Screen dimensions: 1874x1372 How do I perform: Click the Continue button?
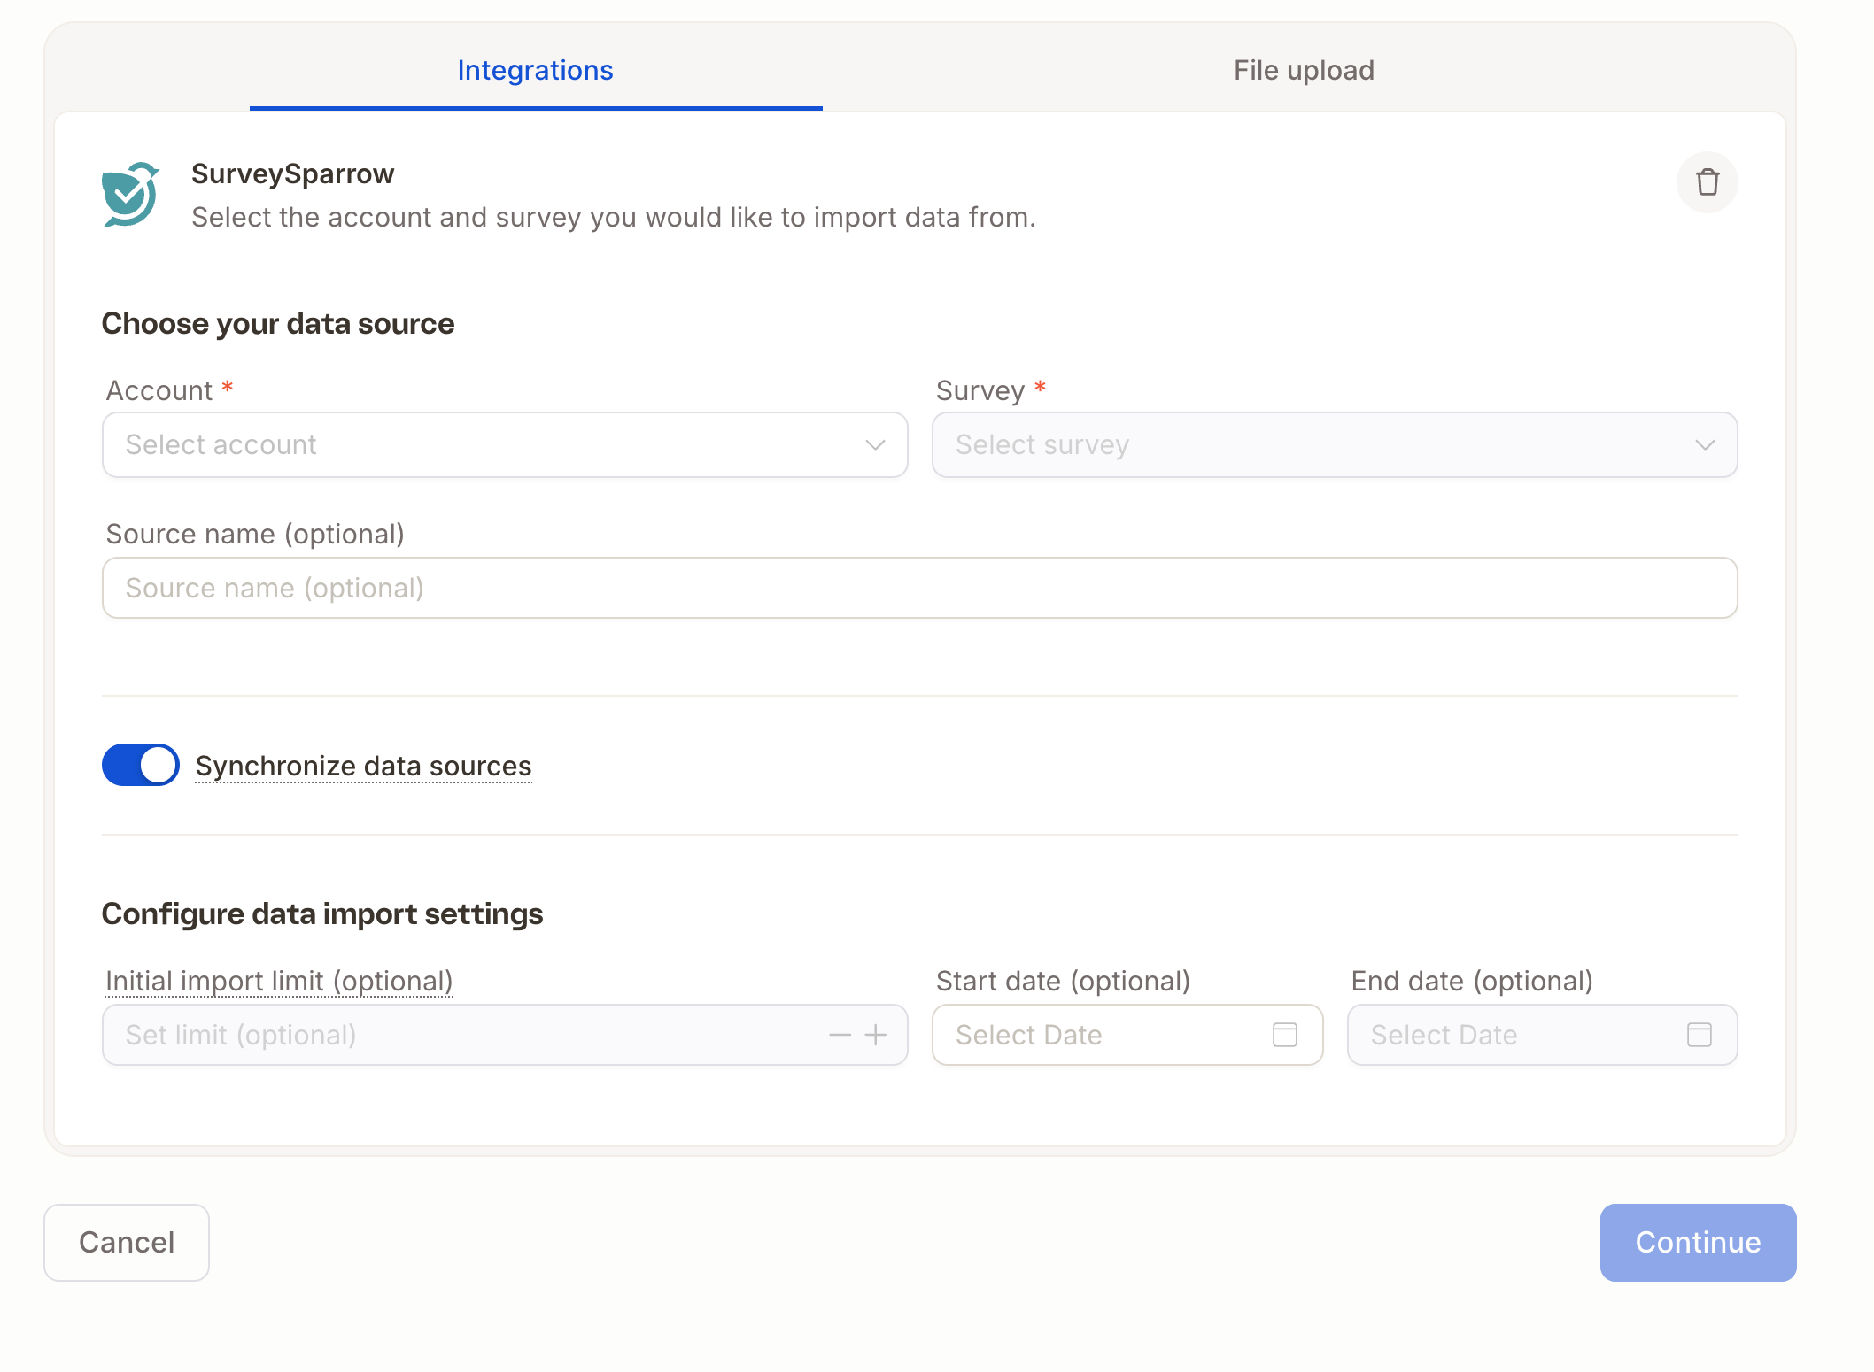click(x=1698, y=1242)
